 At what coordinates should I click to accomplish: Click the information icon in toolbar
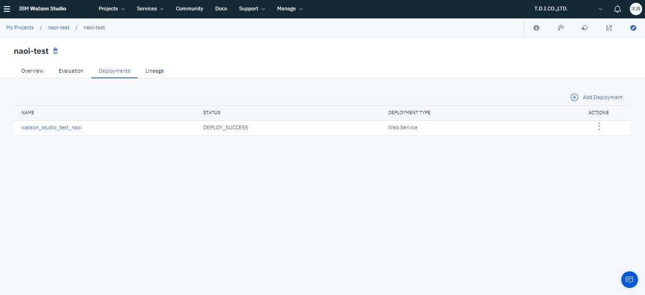pyautogui.click(x=536, y=28)
